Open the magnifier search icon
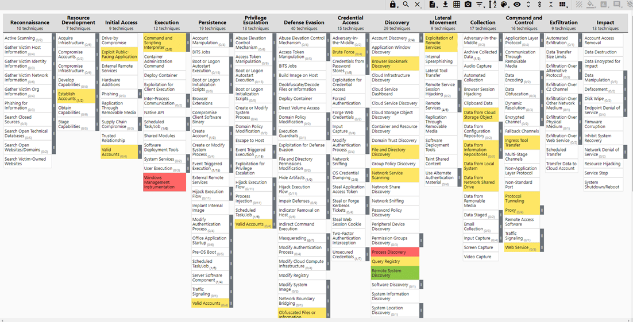633x322 pixels. coord(406,5)
